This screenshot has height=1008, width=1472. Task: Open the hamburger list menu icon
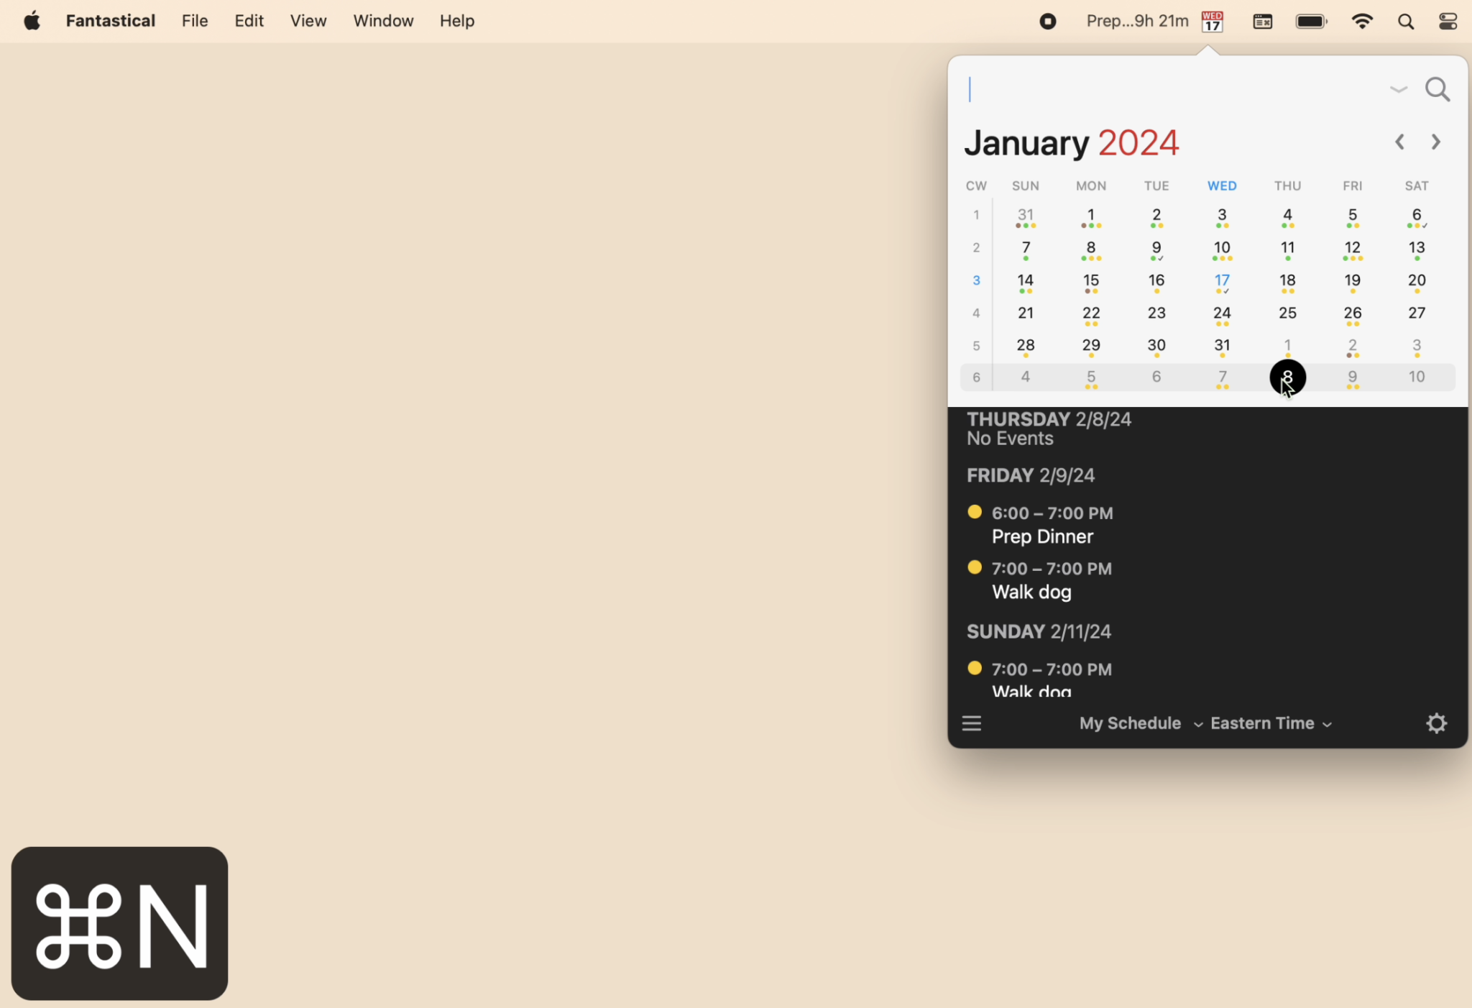972,723
